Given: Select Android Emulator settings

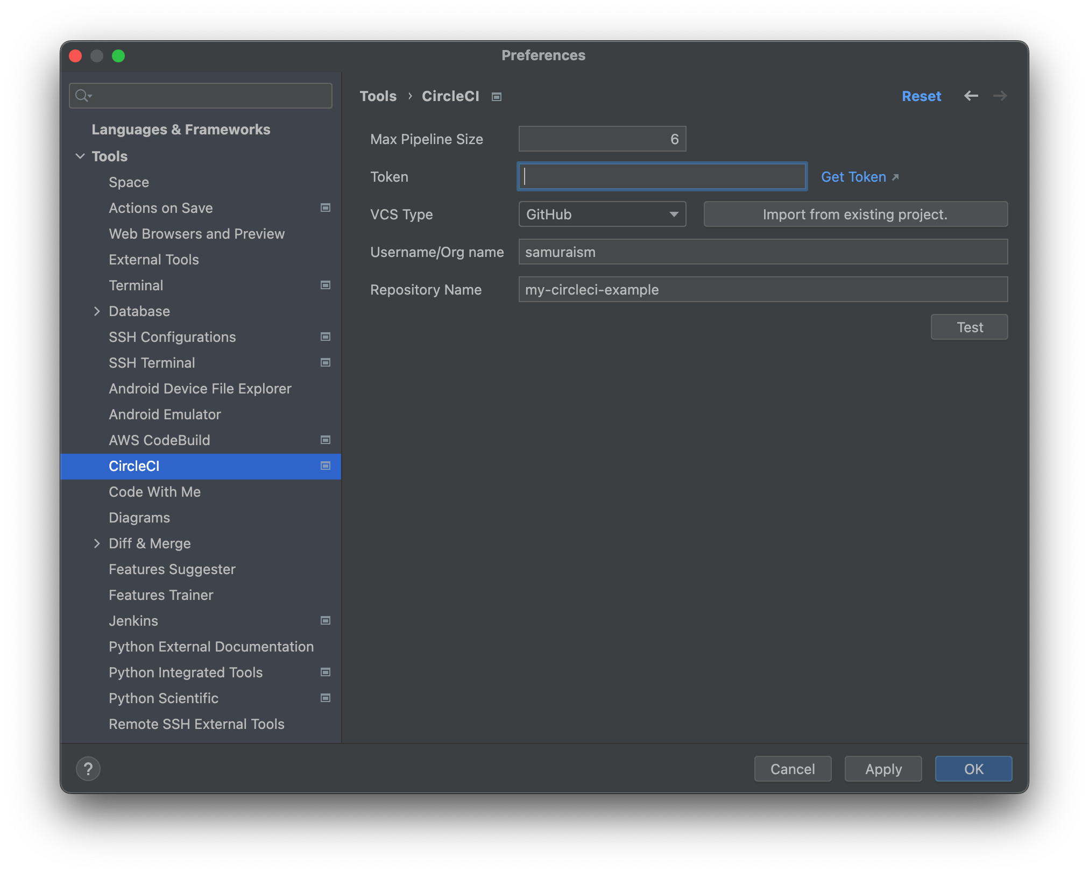Looking at the screenshot, I should [x=165, y=414].
